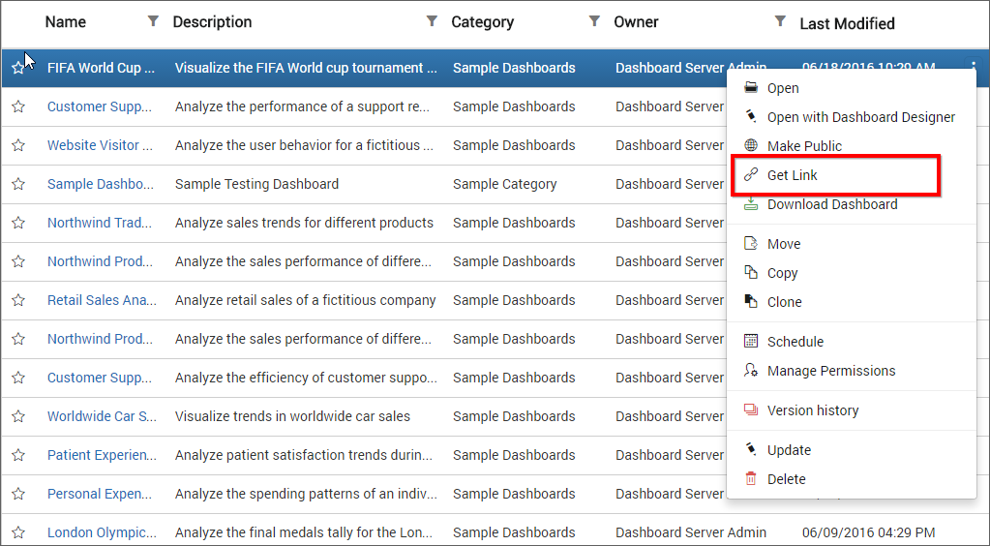Viewport: 990px width, 546px height.
Task: Open the Sample Dashbo... link
Action: point(101,184)
